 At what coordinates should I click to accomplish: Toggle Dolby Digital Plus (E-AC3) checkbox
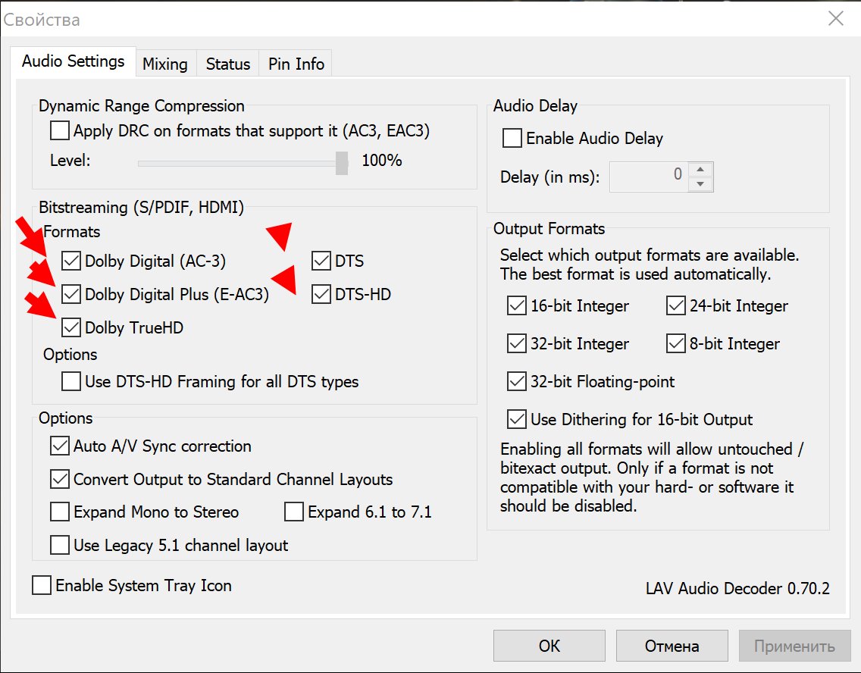click(x=71, y=294)
